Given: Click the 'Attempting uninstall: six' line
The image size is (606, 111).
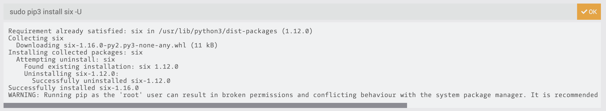Looking at the screenshot, I should [x=65, y=60].
